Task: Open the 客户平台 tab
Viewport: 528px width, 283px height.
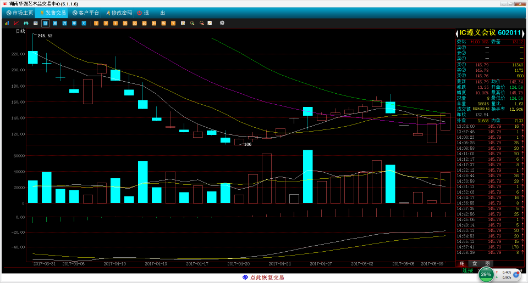Action: tap(86, 12)
